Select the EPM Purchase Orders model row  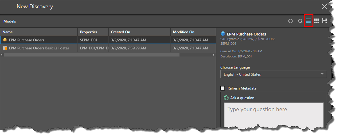point(108,40)
